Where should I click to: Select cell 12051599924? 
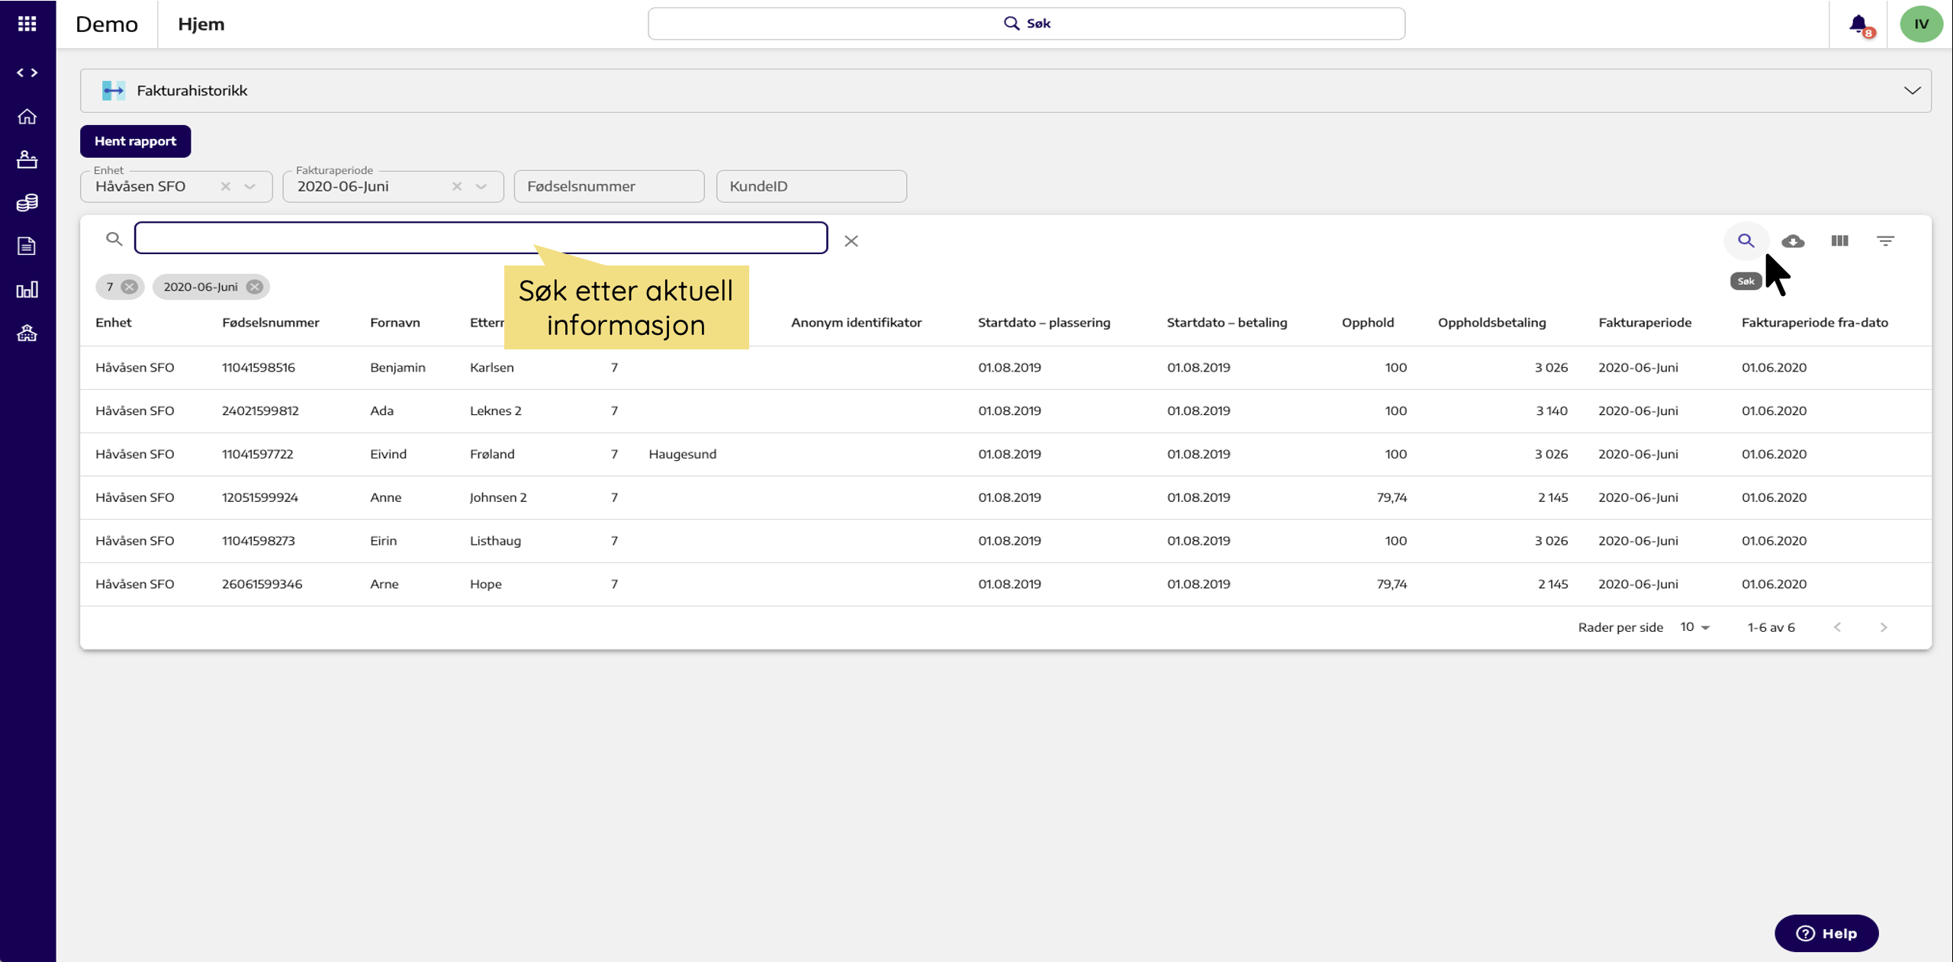260,497
